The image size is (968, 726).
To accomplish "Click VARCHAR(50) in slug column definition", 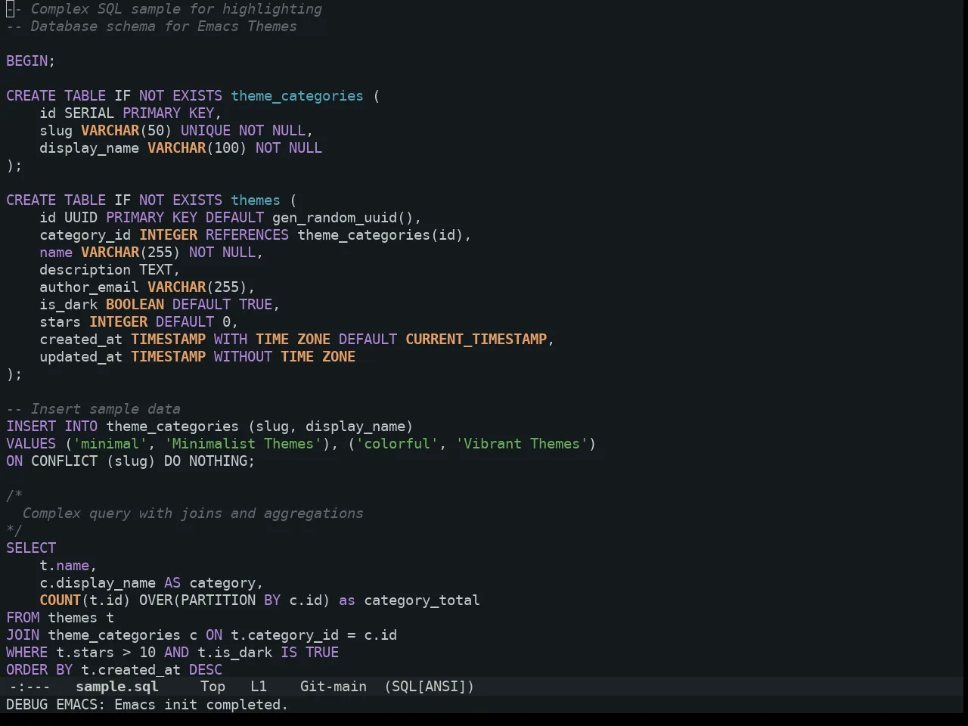I will (126, 131).
